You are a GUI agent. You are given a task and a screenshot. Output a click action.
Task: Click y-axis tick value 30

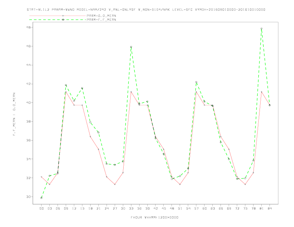(29, 197)
